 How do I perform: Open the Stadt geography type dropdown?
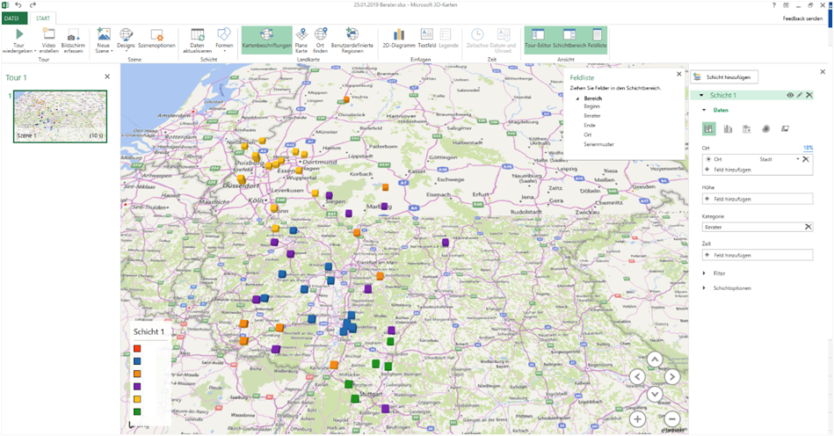(797, 159)
